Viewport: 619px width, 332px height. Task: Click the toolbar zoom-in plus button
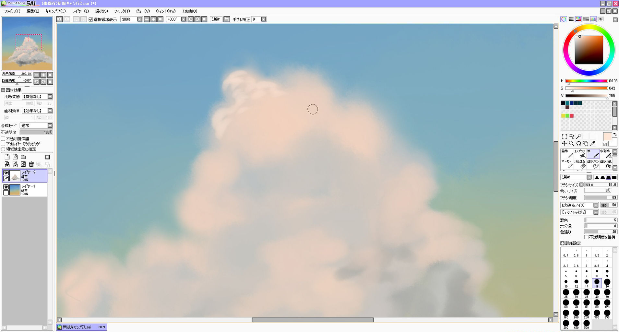tap(154, 19)
